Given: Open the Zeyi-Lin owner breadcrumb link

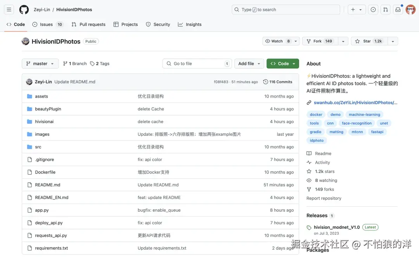Looking at the screenshot, I should [x=42, y=10].
